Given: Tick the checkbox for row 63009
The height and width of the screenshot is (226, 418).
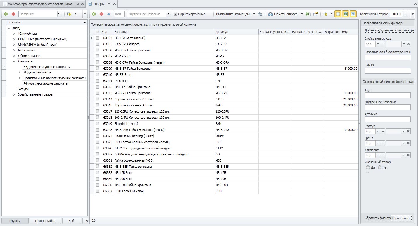Looking at the screenshot, I should point(98,69).
